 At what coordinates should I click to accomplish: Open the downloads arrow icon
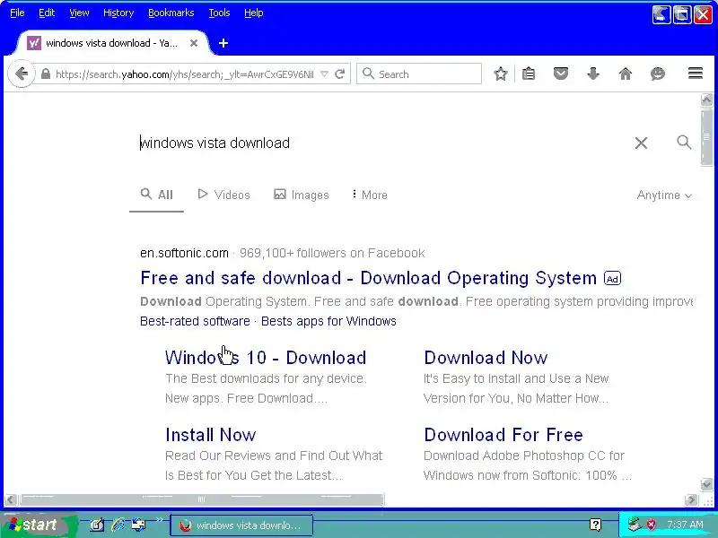pyautogui.click(x=593, y=74)
